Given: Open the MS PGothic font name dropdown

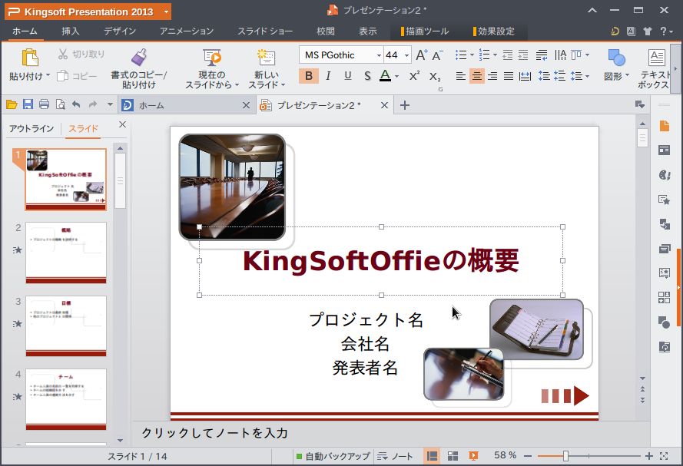Looking at the screenshot, I should [x=379, y=55].
